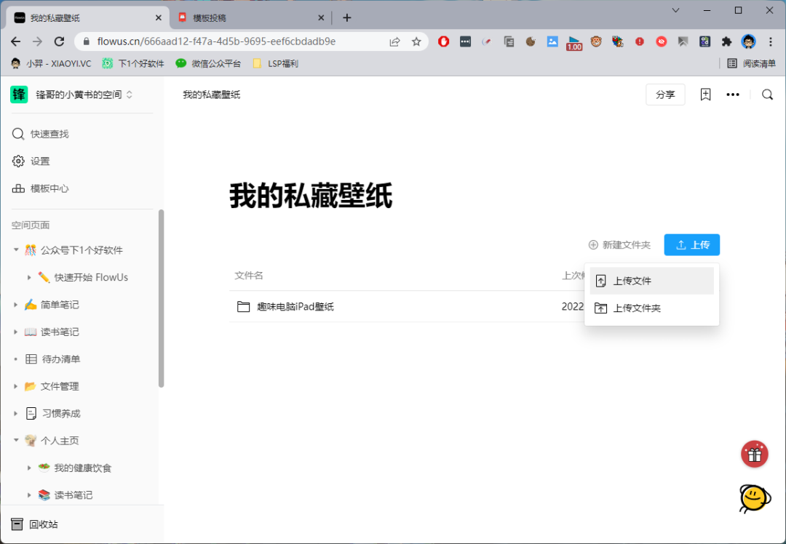Open the 习惯养成 page in sidebar
The width and height of the screenshot is (786, 544).
pos(61,413)
